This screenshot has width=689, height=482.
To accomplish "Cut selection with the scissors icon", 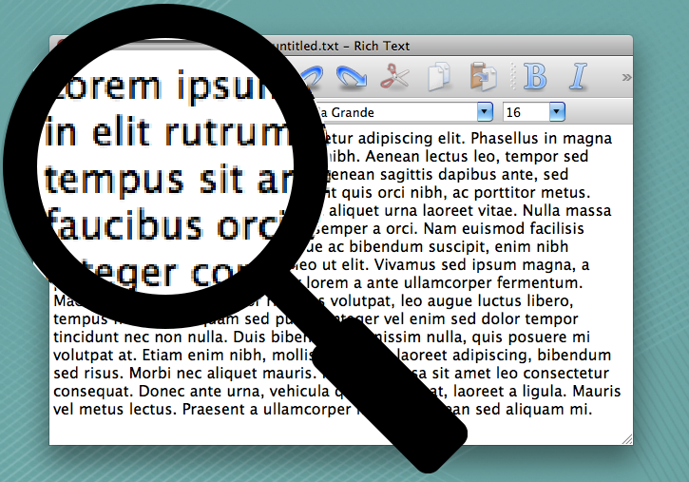I will 393,77.
